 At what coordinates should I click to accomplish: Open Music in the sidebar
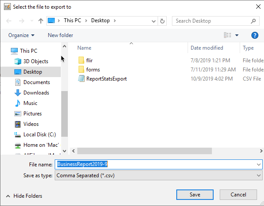[x=26, y=103]
